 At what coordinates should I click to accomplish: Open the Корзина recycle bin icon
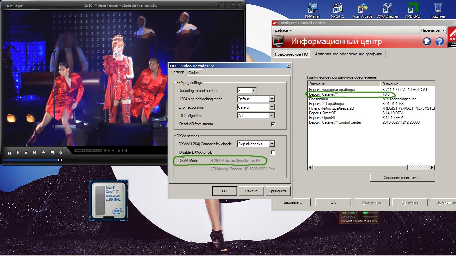click(x=438, y=10)
